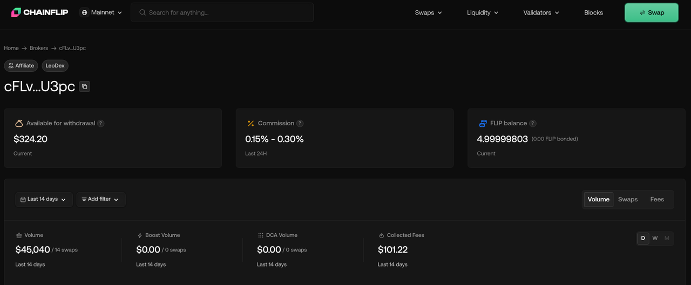Click the cFLv...U3pc breadcrumb entry
Viewport: 691px width, 285px height.
tap(72, 48)
